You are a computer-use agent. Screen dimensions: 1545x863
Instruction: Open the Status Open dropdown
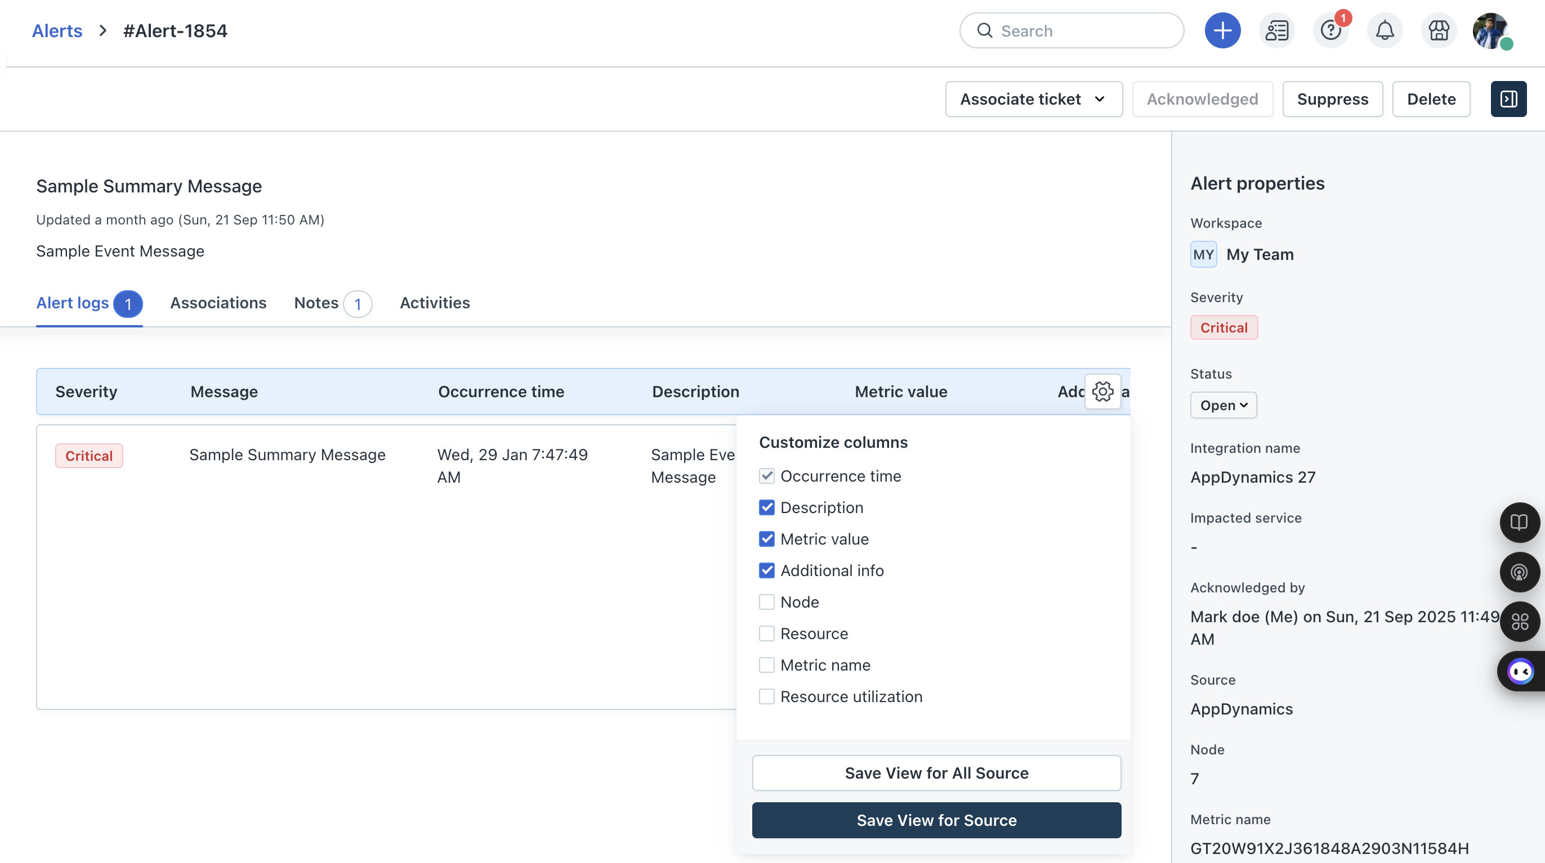(x=1223, y=405)
